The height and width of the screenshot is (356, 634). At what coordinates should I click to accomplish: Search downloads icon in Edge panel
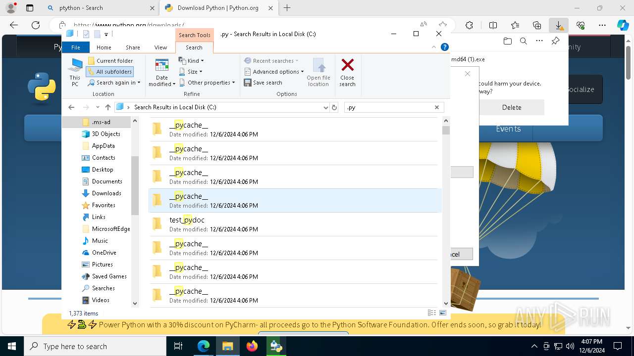click(x=523, y=41)
